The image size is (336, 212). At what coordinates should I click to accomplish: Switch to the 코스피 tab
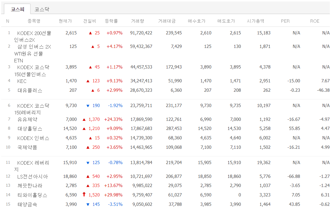tap(17, 9)
